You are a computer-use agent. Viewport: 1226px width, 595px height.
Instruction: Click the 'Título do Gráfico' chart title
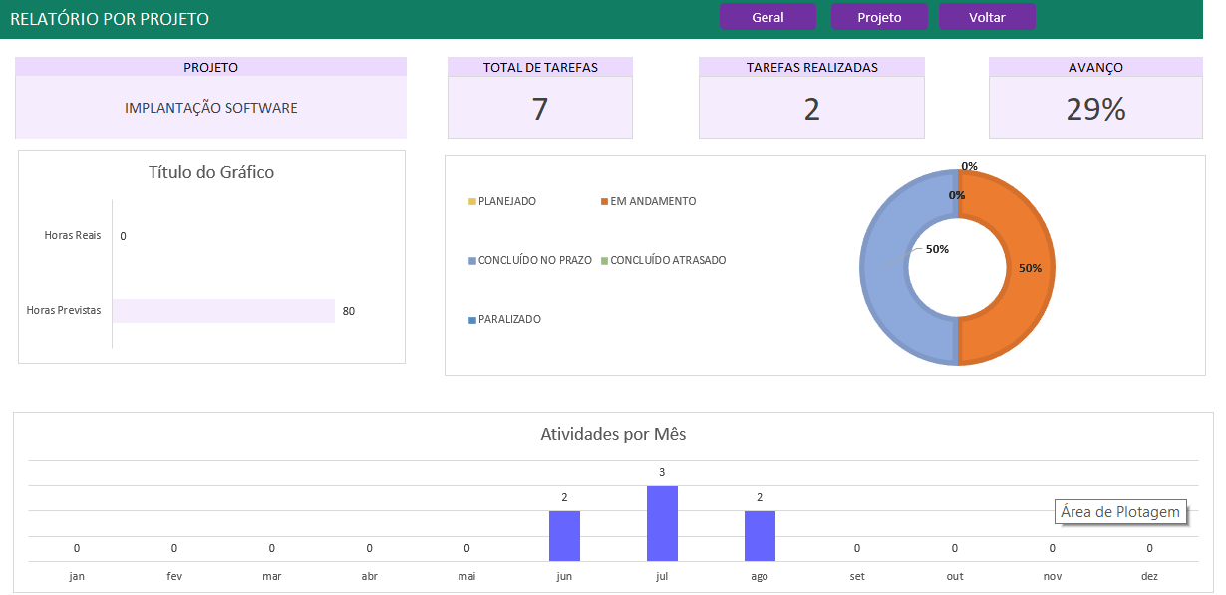click(211, 172)
